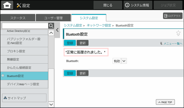The image size is (184, 108).
Task: Move the sidebar list down with the bottom arrow
Action: [51, 104]
